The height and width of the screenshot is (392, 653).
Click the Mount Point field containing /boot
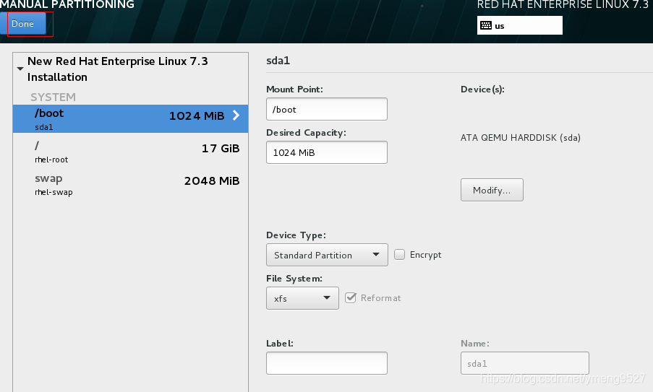(x=327, y=109)
